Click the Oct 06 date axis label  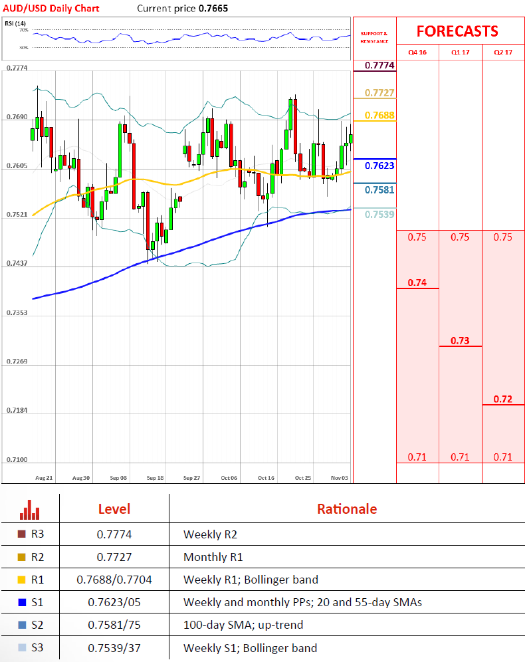point(229,478)
